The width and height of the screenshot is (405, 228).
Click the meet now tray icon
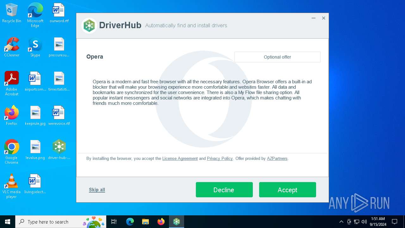pos(349,222)
